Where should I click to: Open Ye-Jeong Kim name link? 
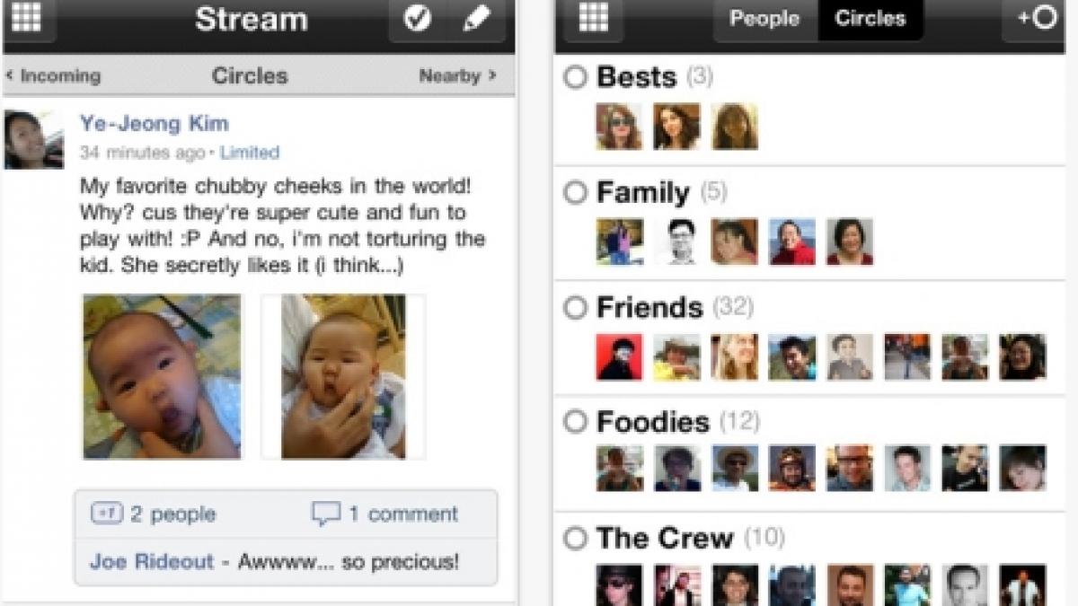tap(155, 124)
